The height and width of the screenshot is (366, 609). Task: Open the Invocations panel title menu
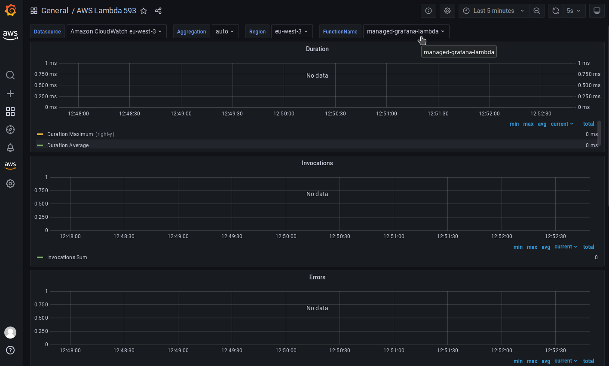click(317, 163)
